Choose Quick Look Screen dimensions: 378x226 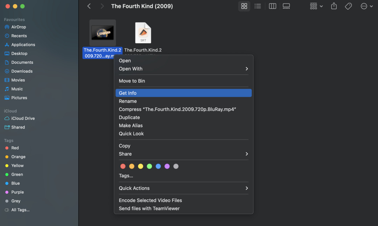(183, 133)
